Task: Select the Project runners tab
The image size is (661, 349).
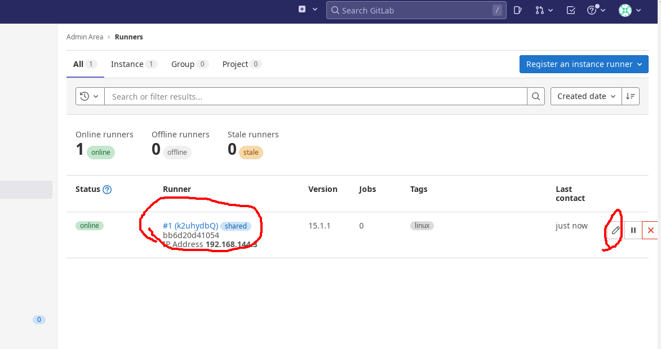Action: point(241,64)
